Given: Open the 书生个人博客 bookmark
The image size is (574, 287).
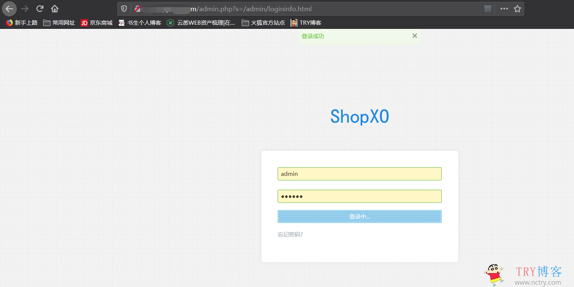Looking at the screenshot, I should (140, 23).
